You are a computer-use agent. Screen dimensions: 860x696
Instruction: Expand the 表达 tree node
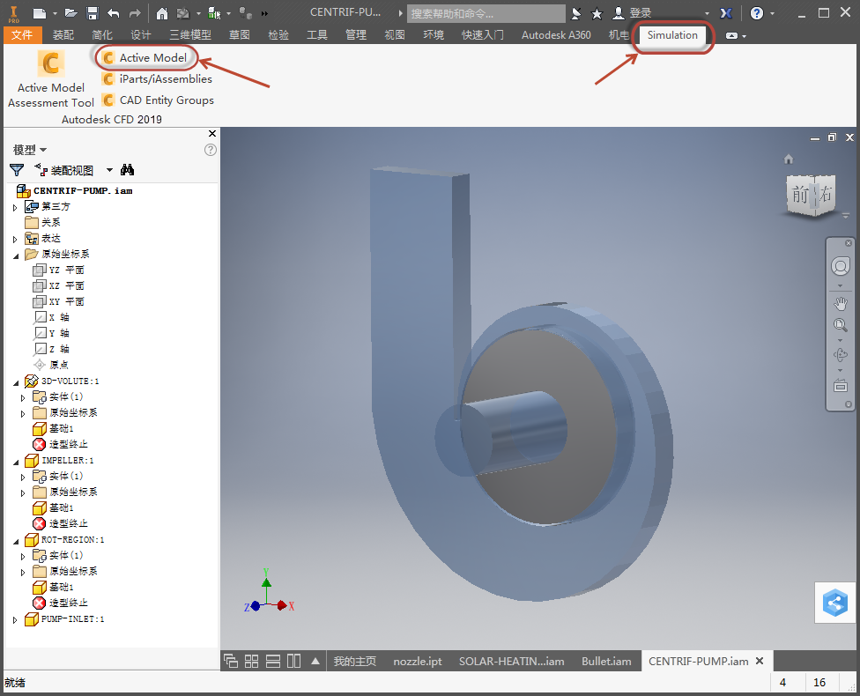pos(15,239)
